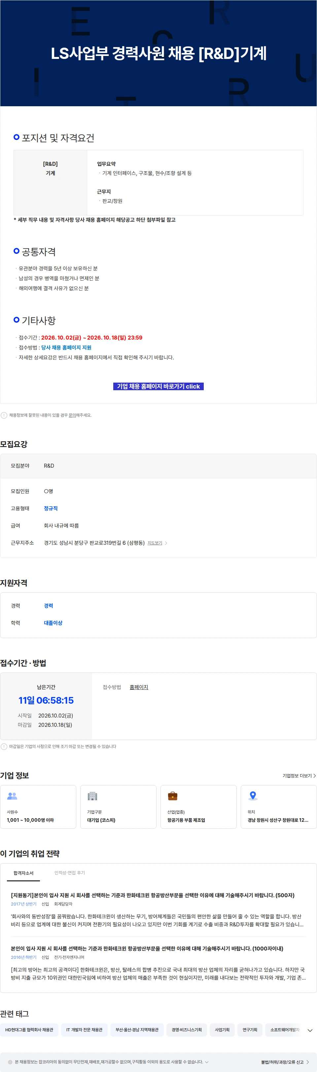
Task: Click info icon beside 마감일 notice
Action: click(x=4, y=746)
